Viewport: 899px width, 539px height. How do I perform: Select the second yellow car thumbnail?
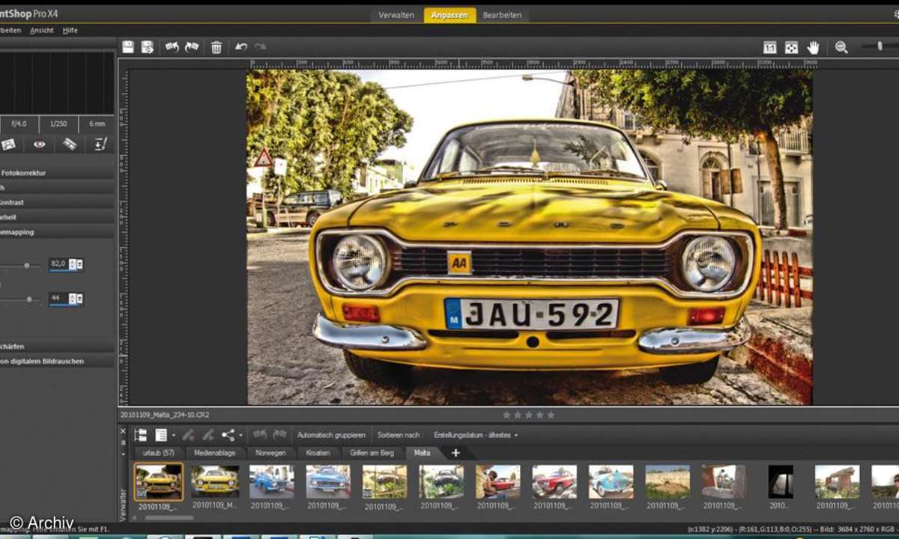coord(215,481)
